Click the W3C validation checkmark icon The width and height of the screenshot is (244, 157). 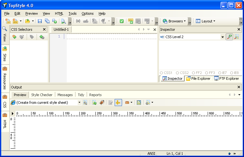[x=131, y=21]
